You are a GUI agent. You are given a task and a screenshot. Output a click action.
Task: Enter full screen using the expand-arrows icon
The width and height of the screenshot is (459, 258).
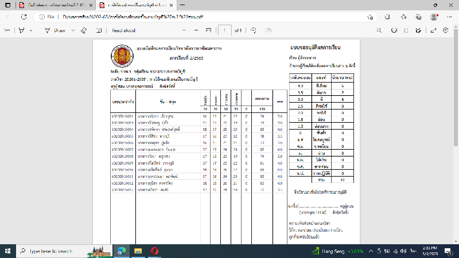point(434,30)
